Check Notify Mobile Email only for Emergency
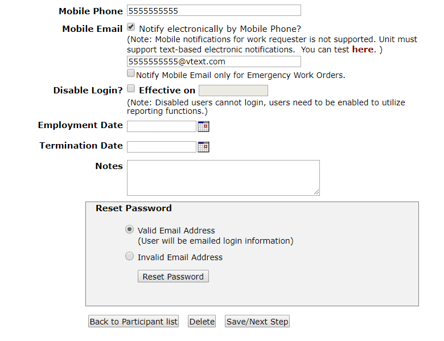 point(131,73)
